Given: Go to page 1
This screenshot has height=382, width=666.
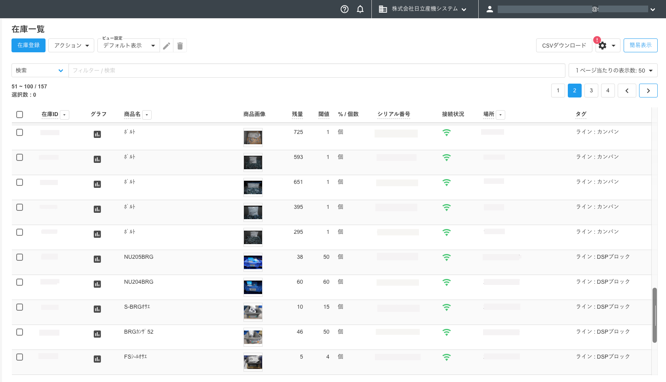Looking at the screenshot, I should (x=558, y=90).
